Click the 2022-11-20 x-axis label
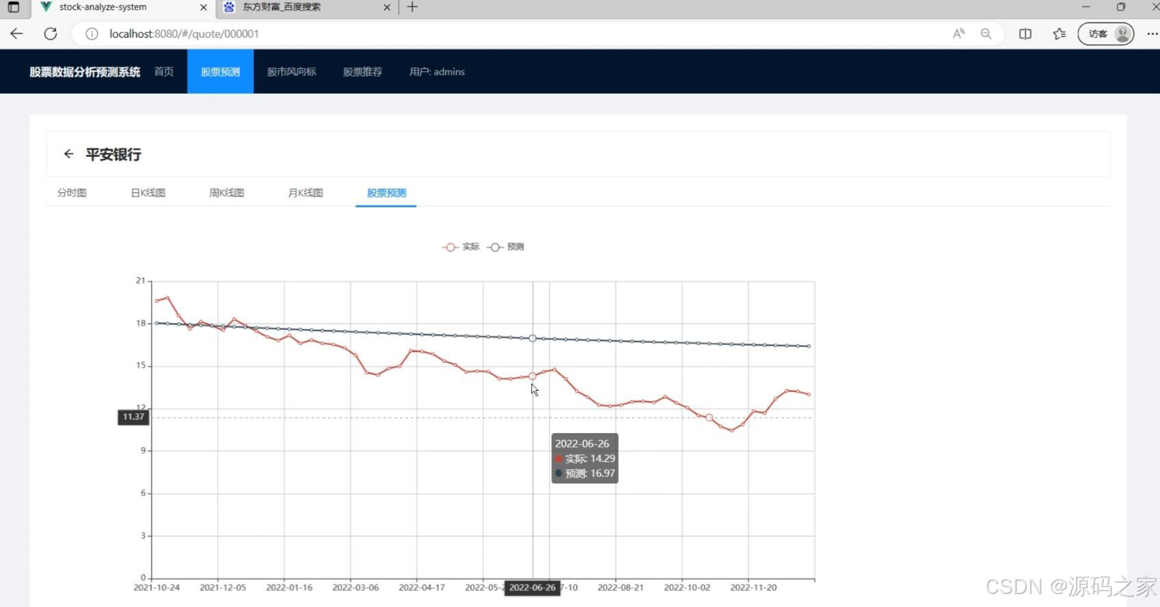 tap(753, 587)
